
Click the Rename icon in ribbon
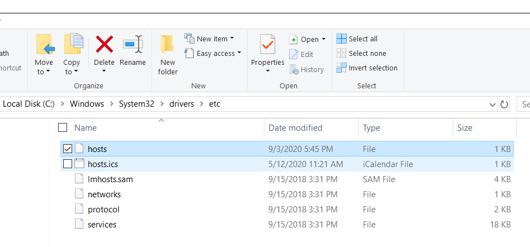[x=132, y=44]
